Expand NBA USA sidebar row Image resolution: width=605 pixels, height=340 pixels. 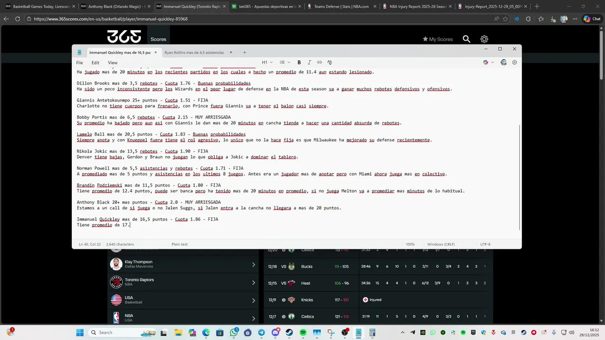pos(182,318)
